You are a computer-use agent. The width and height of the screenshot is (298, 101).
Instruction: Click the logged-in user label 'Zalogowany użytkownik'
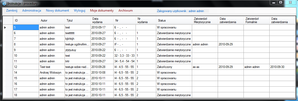click(180, 11)
